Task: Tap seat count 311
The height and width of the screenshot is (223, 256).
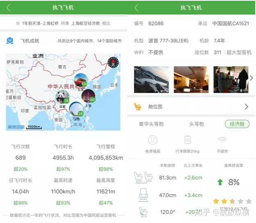Action: click(217, 52)
